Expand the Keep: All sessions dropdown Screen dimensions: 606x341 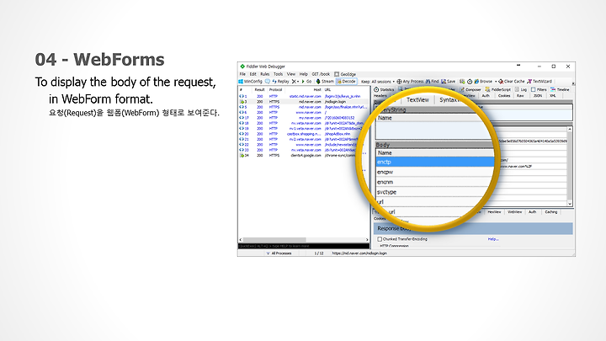(x=378, y=82)
